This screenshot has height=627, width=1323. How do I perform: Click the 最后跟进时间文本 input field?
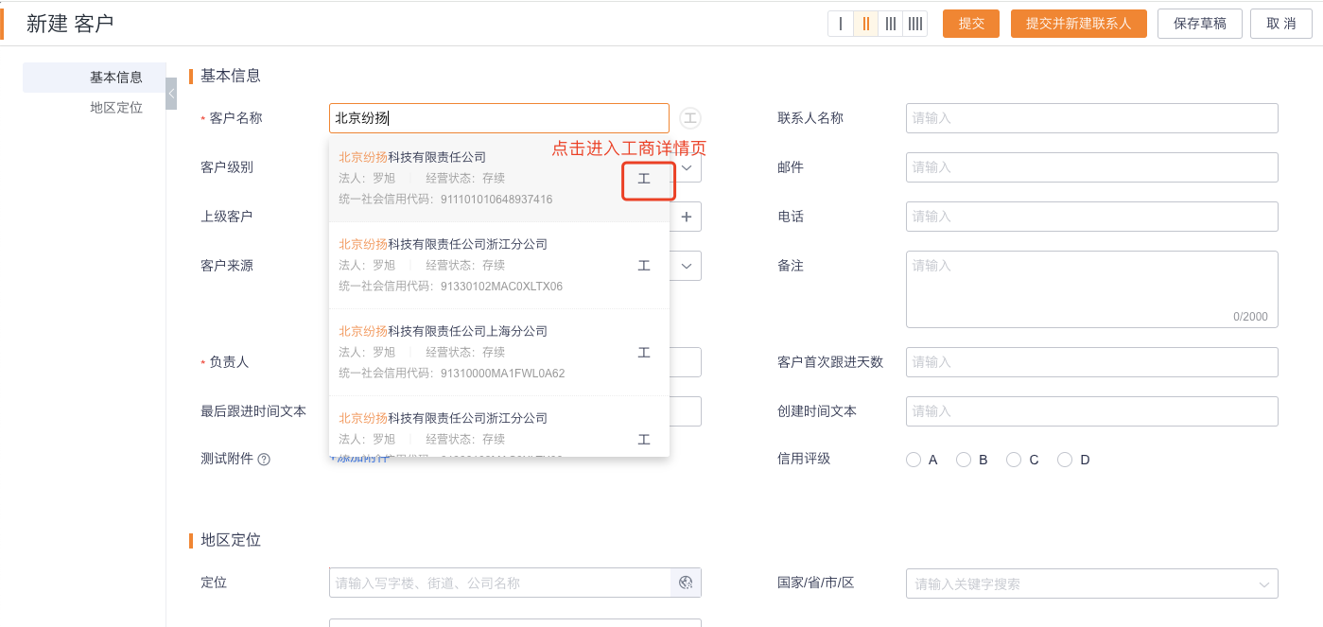tap(686, 411)
